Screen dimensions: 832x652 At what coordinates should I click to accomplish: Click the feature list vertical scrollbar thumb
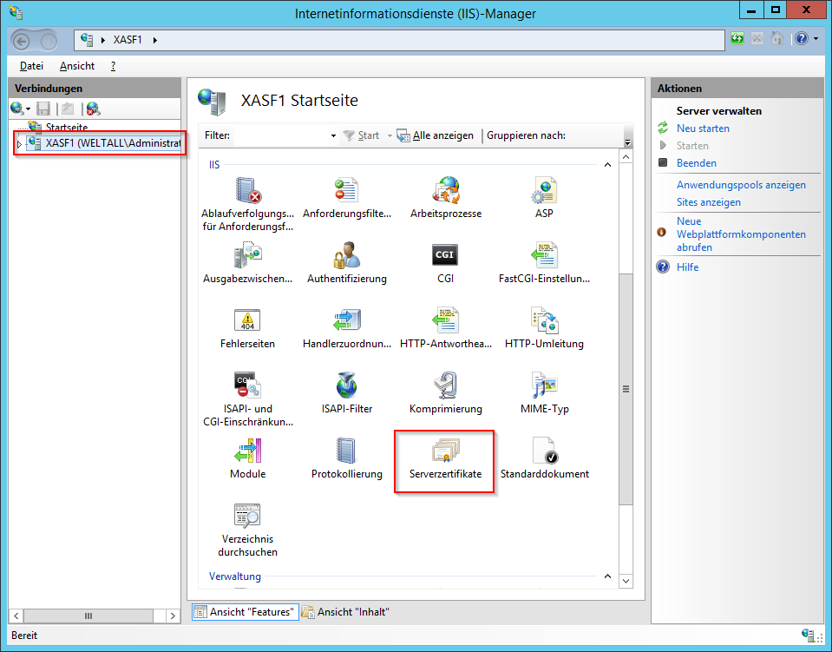point(626,389)
